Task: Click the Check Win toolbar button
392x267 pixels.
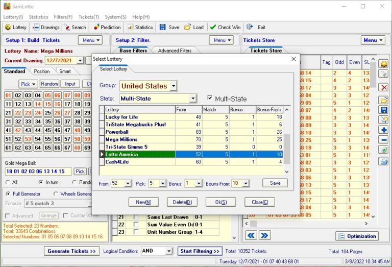Action: [x=225, y=27]
